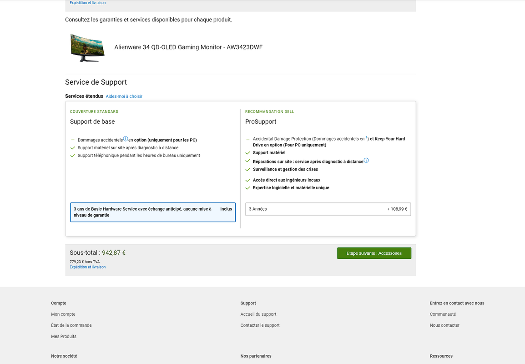Click the 'Inclus' label in base option
The image size is (525, 364).
pos(226,209)
